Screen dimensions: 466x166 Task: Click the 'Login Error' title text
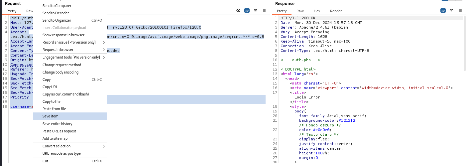pos(307,97)
